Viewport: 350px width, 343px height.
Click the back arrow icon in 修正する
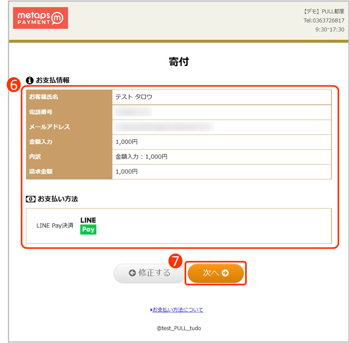133,273
